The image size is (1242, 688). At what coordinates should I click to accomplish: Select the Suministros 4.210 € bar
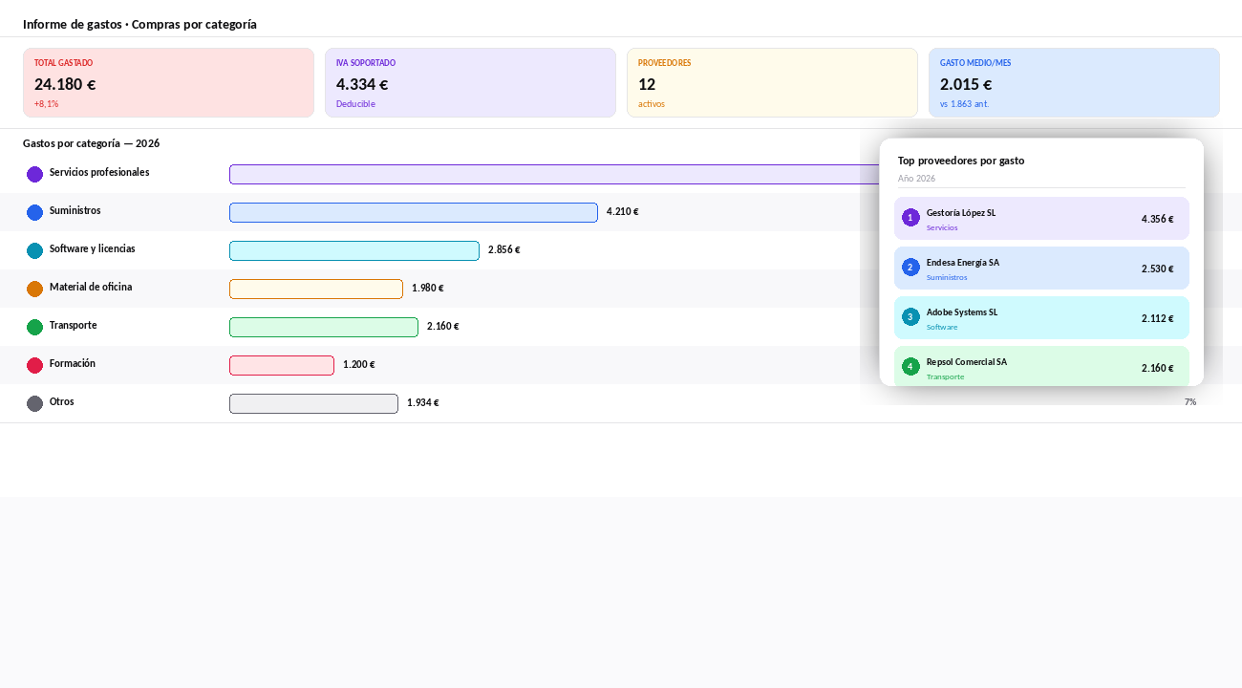click(414, 212)
